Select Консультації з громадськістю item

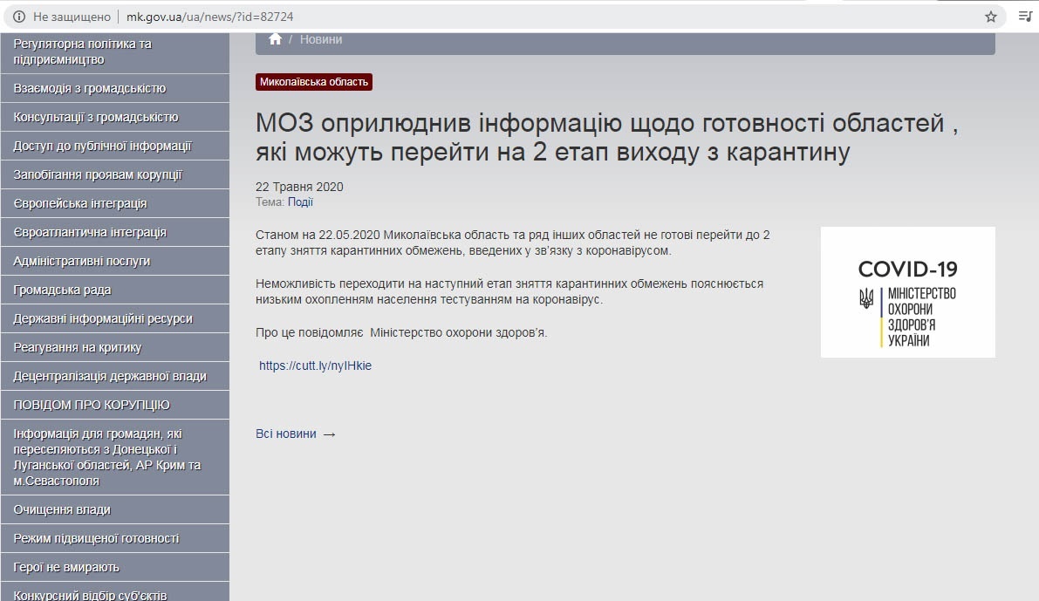(x=115, y=117)
